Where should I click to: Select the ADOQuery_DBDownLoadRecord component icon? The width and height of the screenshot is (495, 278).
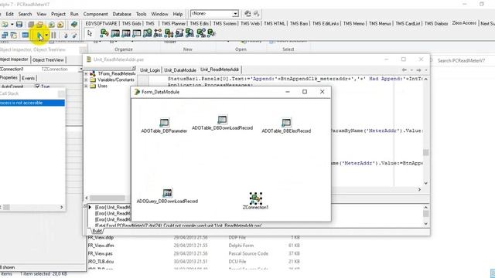coord(167,192)
